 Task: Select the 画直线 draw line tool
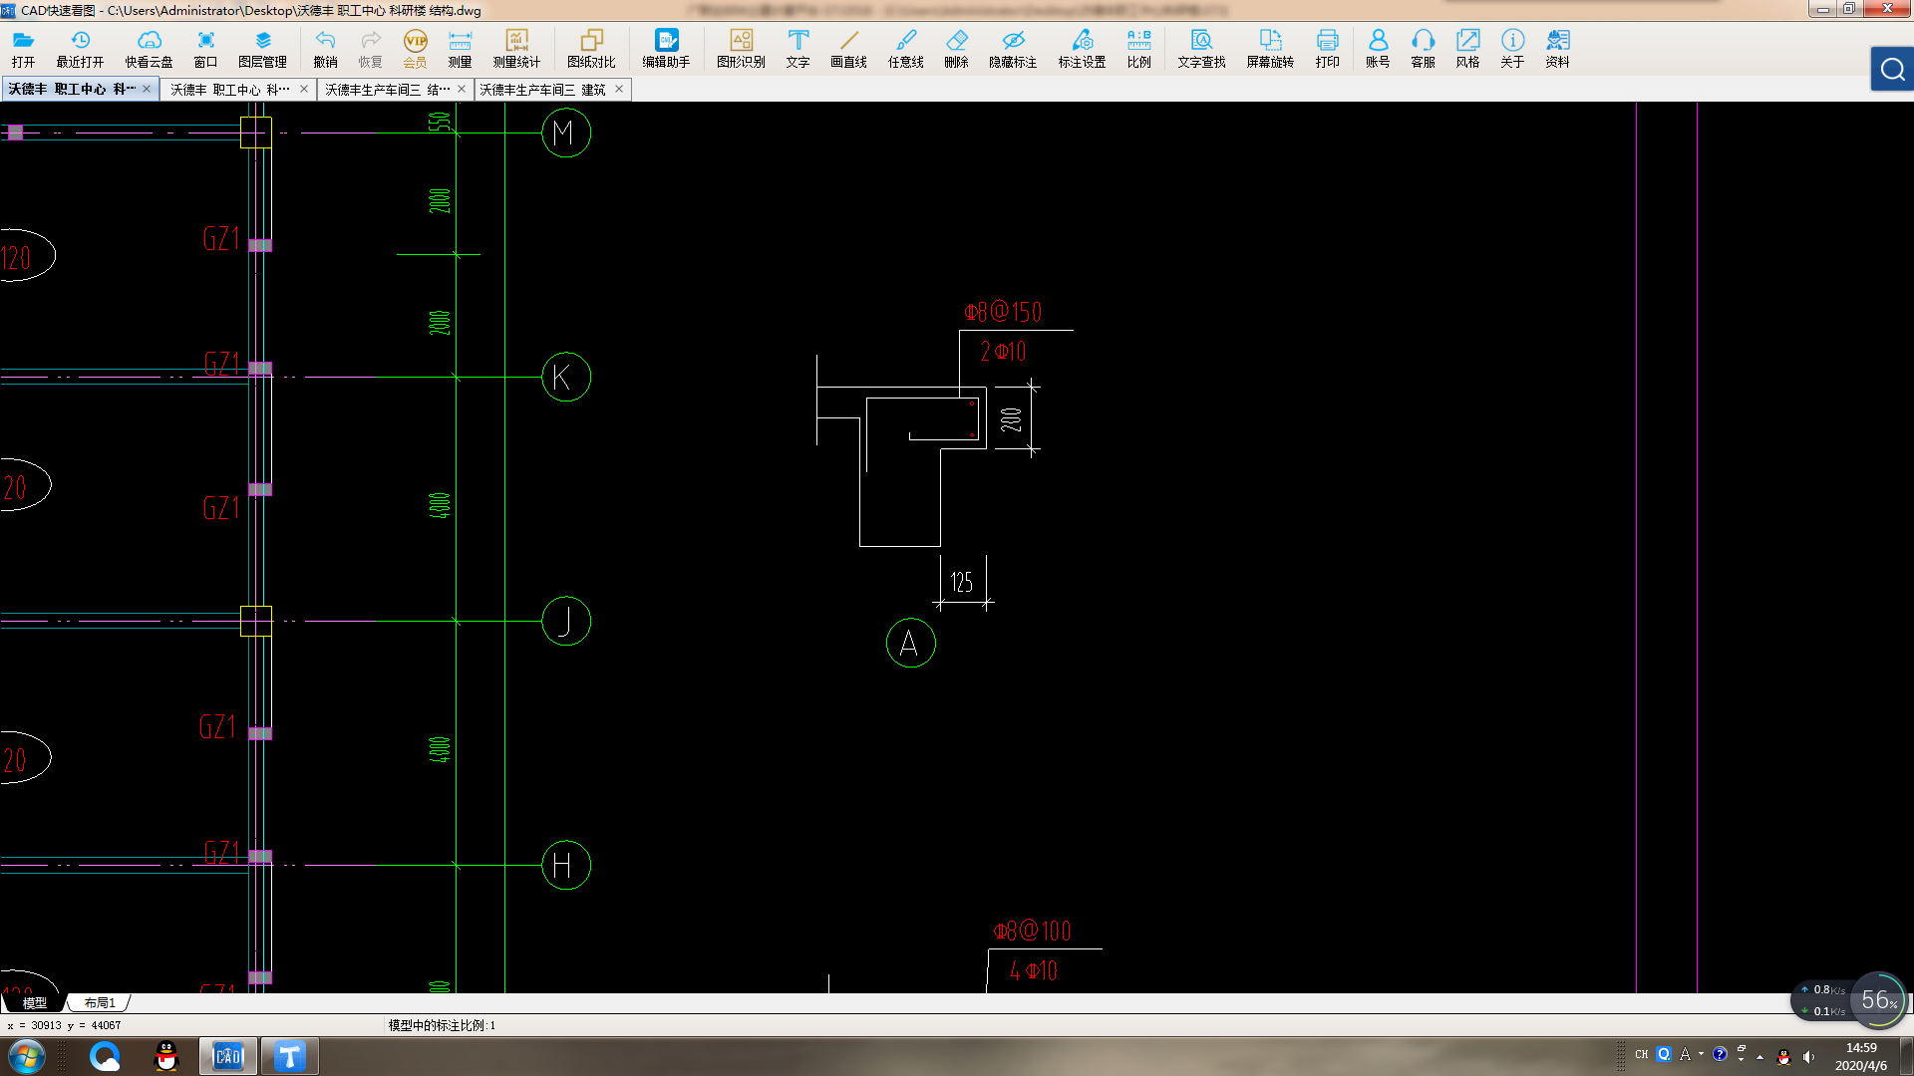pos(848,47)
